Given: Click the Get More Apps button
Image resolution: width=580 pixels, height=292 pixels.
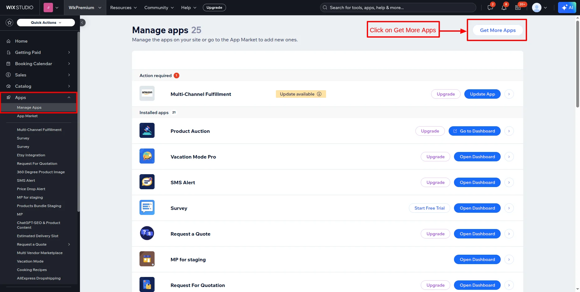Looking at the screenshot, I should tap(497, 30).
